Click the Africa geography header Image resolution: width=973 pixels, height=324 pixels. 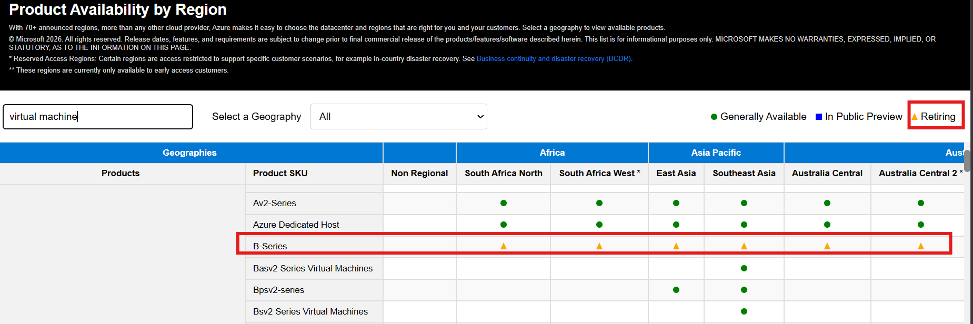(552, 153)
